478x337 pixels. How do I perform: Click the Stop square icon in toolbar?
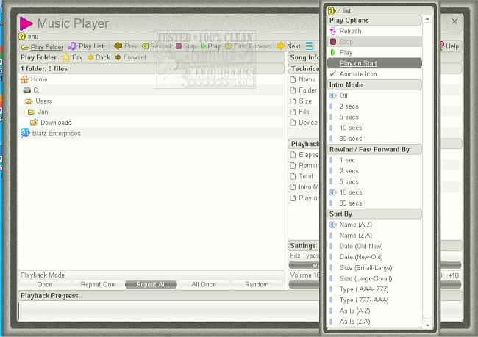(x=179, y=46)
